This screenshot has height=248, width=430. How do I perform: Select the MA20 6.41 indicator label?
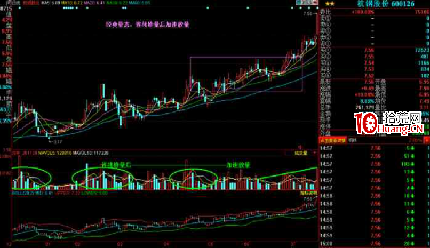[94, 3]
